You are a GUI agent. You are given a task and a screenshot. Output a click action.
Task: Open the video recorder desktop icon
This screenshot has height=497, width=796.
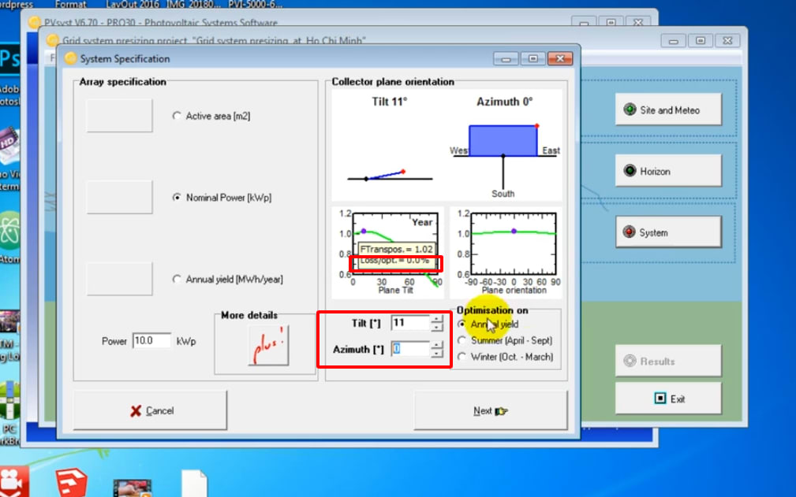[14, 482]
